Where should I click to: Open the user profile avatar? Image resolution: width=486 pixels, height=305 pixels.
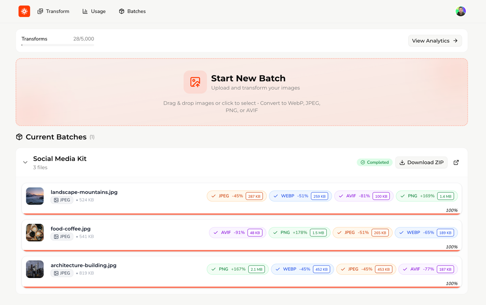click(x=461, y=11)
